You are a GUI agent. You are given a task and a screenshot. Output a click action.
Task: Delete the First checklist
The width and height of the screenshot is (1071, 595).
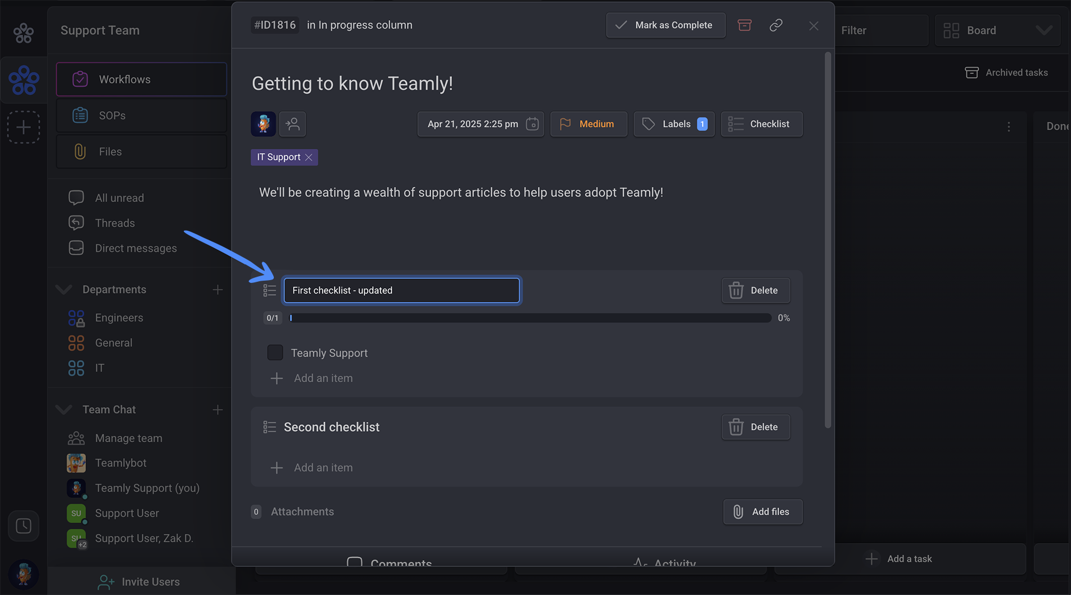[x=756, y=290]
